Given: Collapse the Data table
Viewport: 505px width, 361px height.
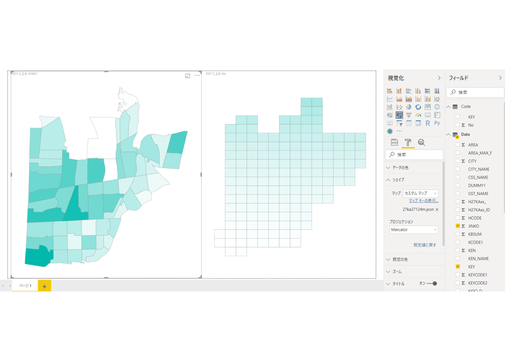Looking at the screenshot, I should [x=448, y=135].
